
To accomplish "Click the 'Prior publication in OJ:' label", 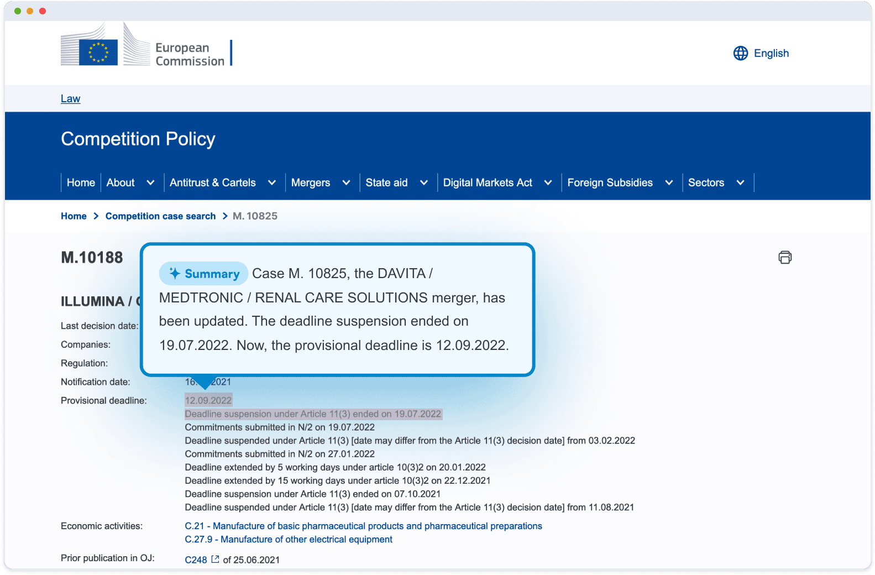I will tap(108, 558).
